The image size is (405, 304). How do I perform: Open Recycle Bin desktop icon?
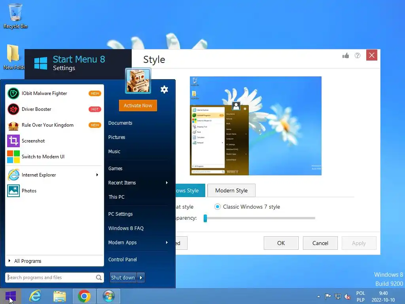pyautogui.click(x=15, y=16)
